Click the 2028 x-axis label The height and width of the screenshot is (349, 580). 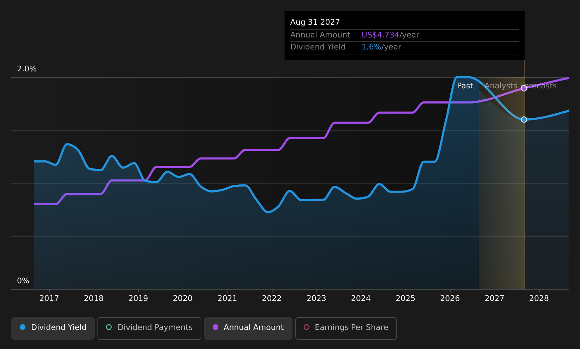tap(539, 298)
